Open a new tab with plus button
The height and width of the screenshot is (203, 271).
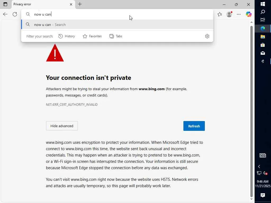[80, 4]
